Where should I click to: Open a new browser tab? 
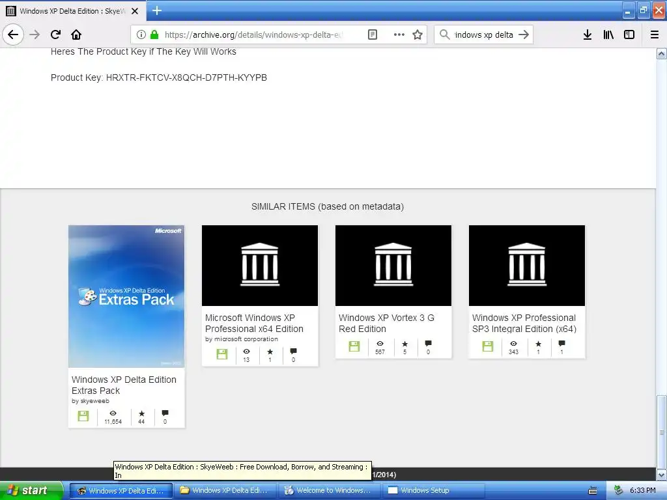(156, 10)
